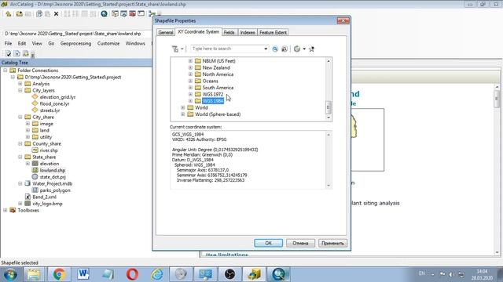Open the ArcToolbox red toolbox icon
This screenshot has width=503, height=282.
pyautogui.click(x=132, y=14)
